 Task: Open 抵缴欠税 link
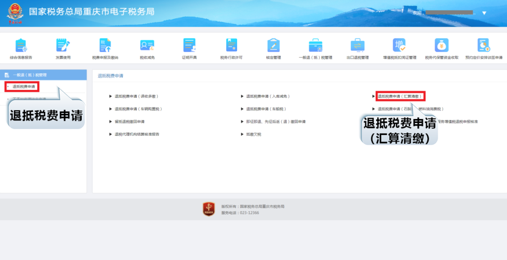tap(253, 134)
